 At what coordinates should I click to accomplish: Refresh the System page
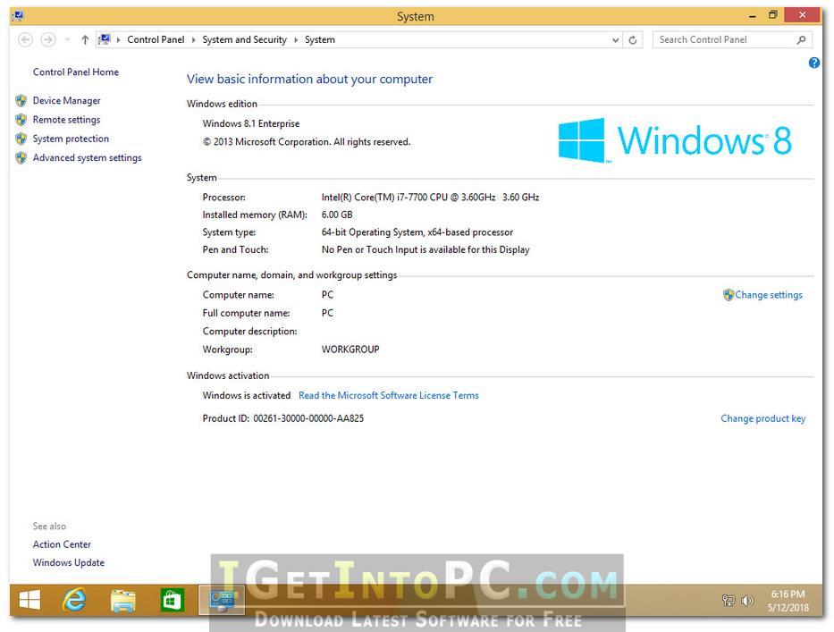pyautogui.click(x=632, y=40)
